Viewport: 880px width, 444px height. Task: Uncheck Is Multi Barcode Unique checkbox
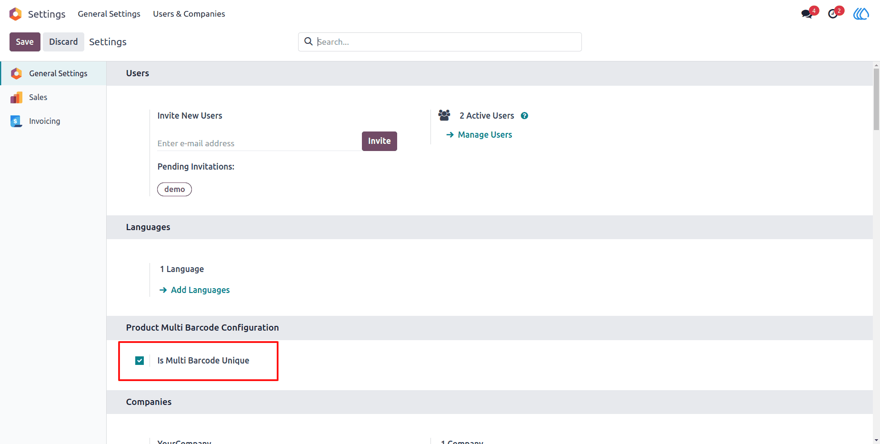[140, 361]
